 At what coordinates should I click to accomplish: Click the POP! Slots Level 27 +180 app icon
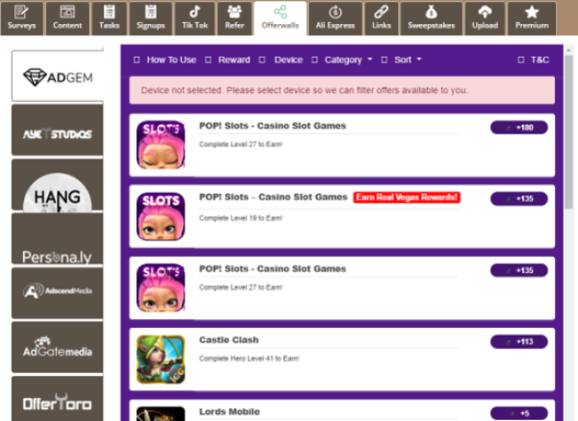(161, 145)
